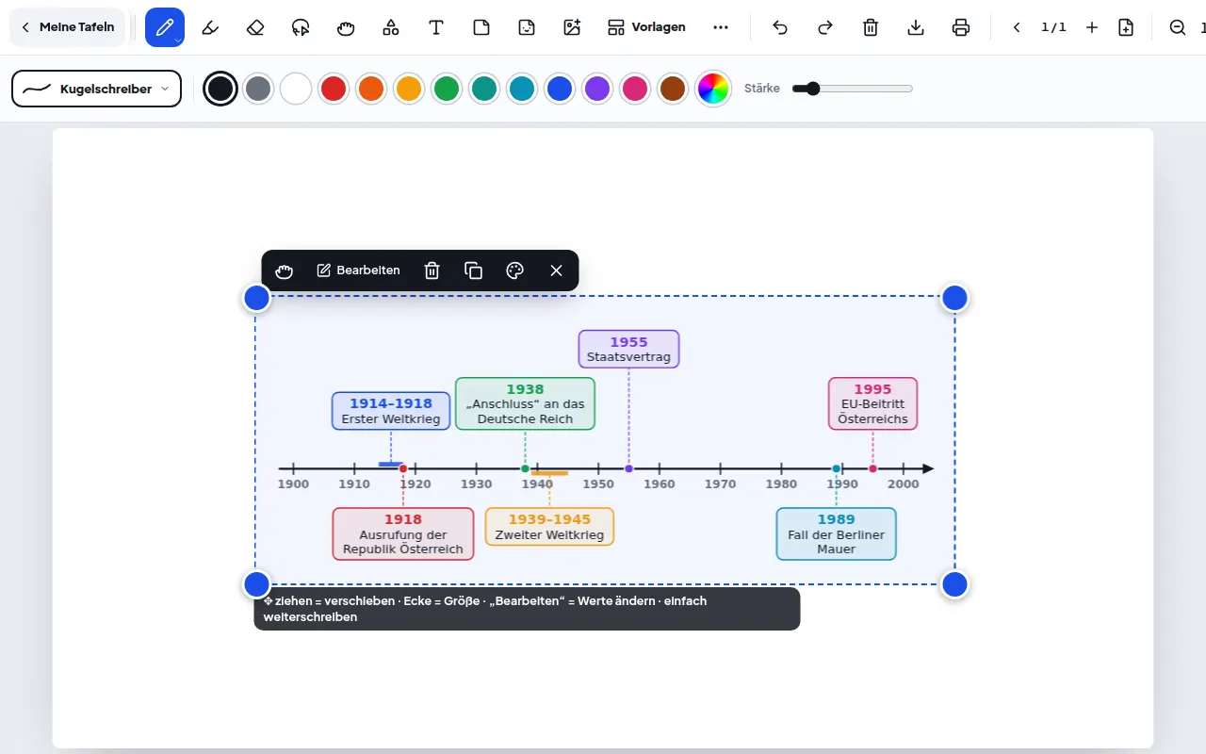Image resolution: width=1206 pixels, height=754 pixels.
Task: Duplicate the selected timeline object
Action: click(x=473, y=270)
